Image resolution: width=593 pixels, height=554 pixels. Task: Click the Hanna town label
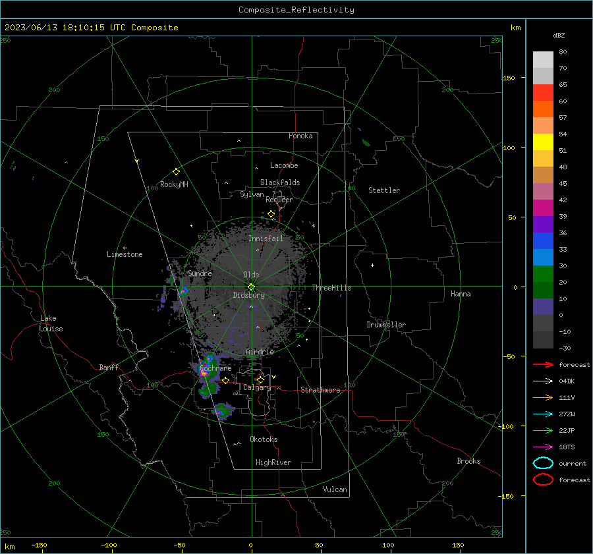[461, 294]
